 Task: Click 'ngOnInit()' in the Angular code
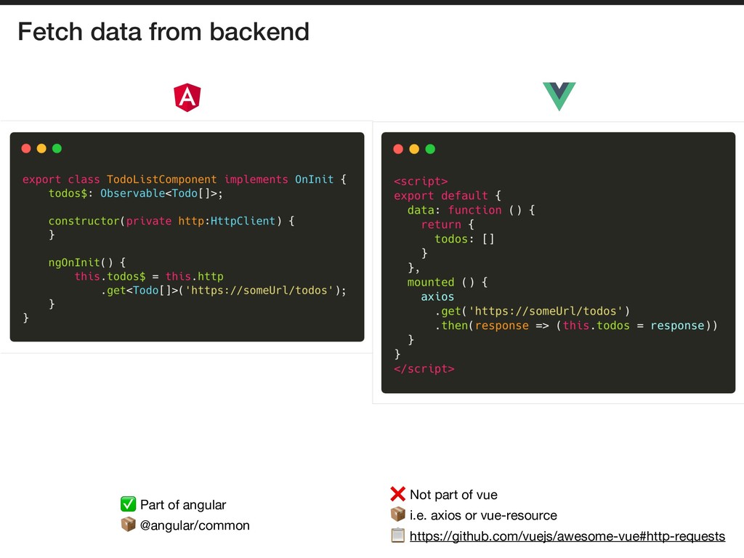click(x=81, y=263)
